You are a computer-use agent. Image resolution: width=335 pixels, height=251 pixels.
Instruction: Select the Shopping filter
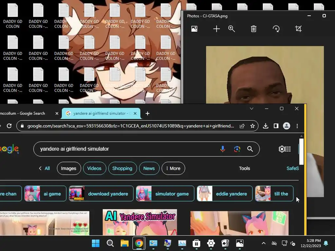122,168
